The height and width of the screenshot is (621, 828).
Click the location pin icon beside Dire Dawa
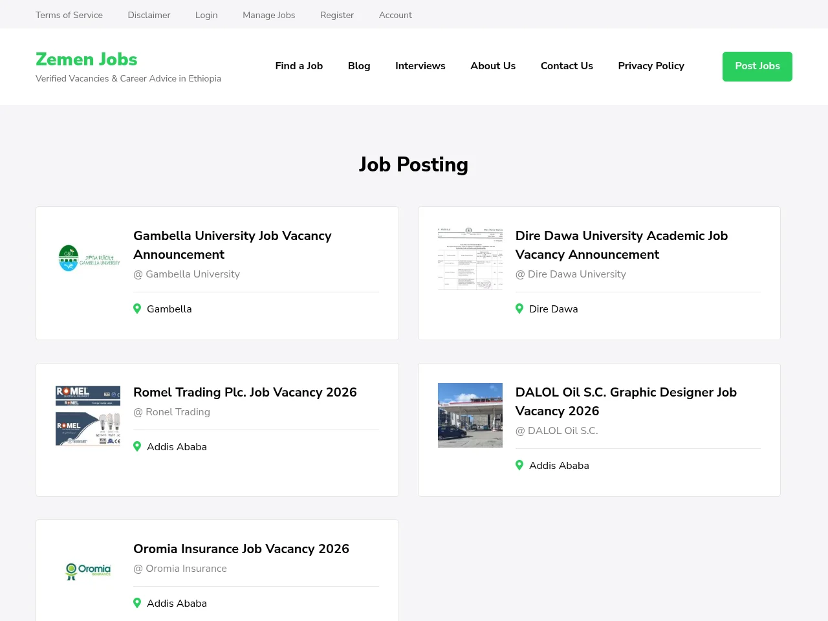tap(519, 309)
